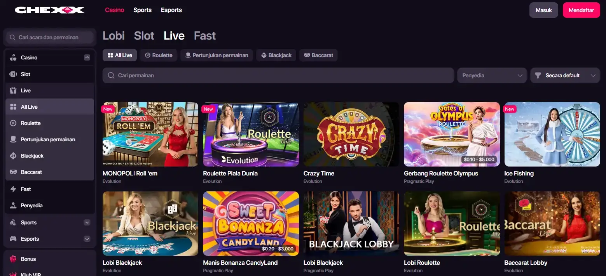
Task: Switch to the Fast tab heading
Action: 205,36
